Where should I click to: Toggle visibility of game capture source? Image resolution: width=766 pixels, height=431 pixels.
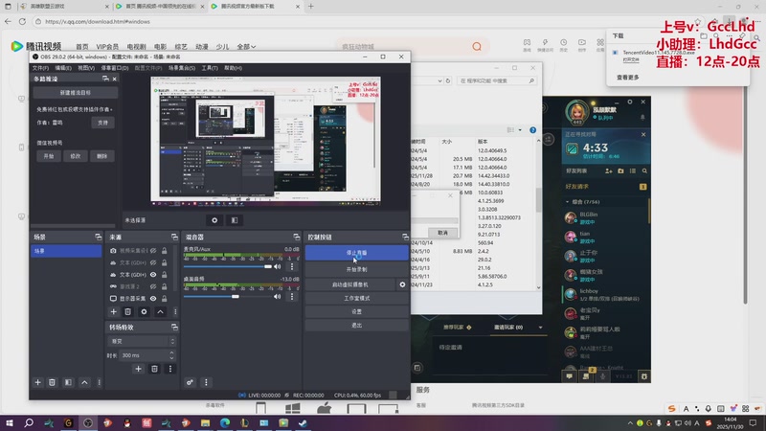pyautogui.click(x=153, y=286)
